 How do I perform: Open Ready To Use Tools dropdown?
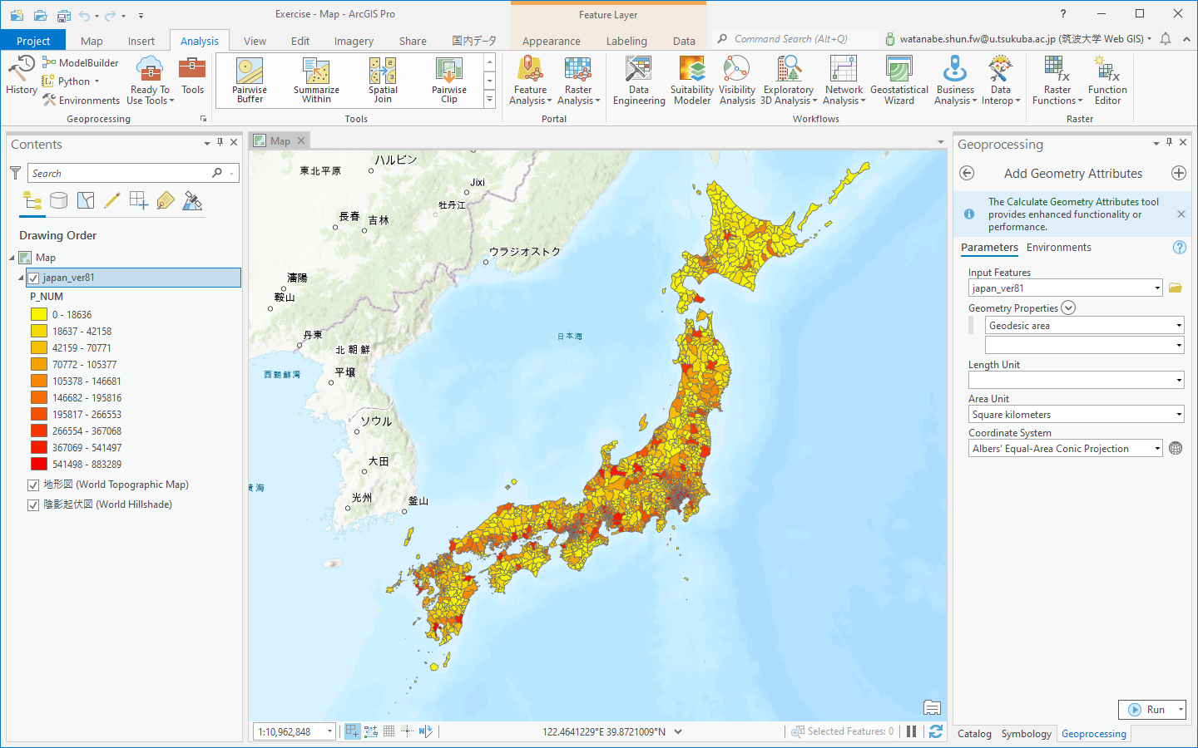(x=150, y=80)
